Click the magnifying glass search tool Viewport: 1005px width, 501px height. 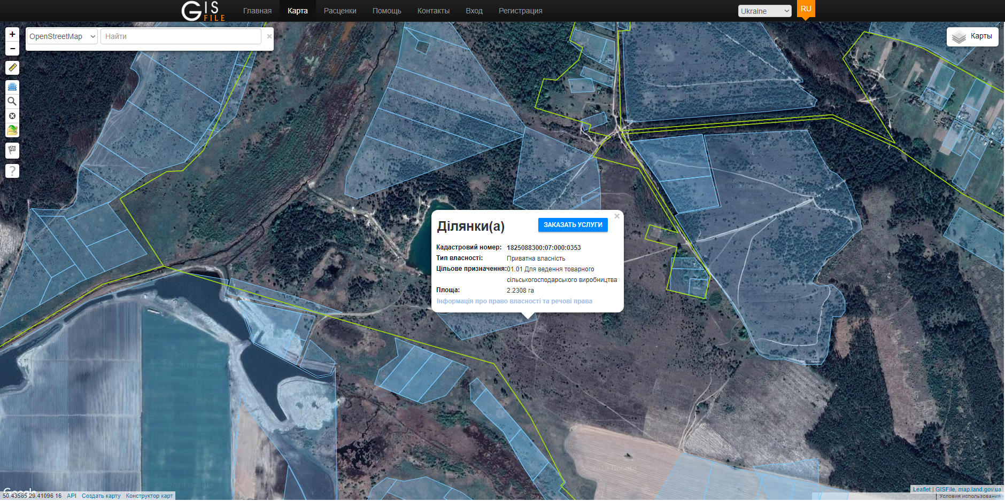click(12, 101)
